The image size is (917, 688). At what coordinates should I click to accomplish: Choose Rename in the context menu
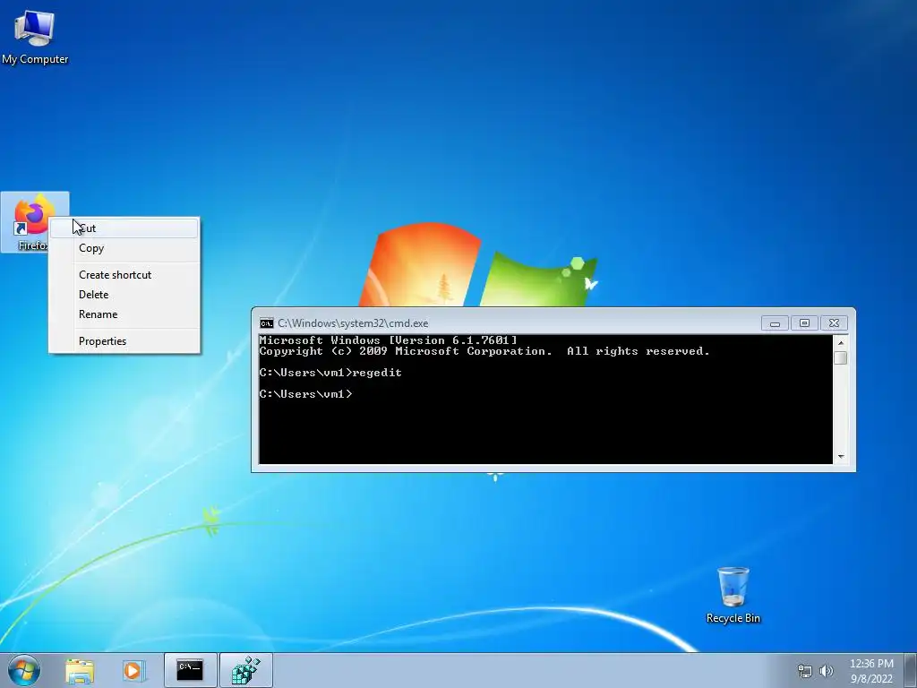(124, 314)
